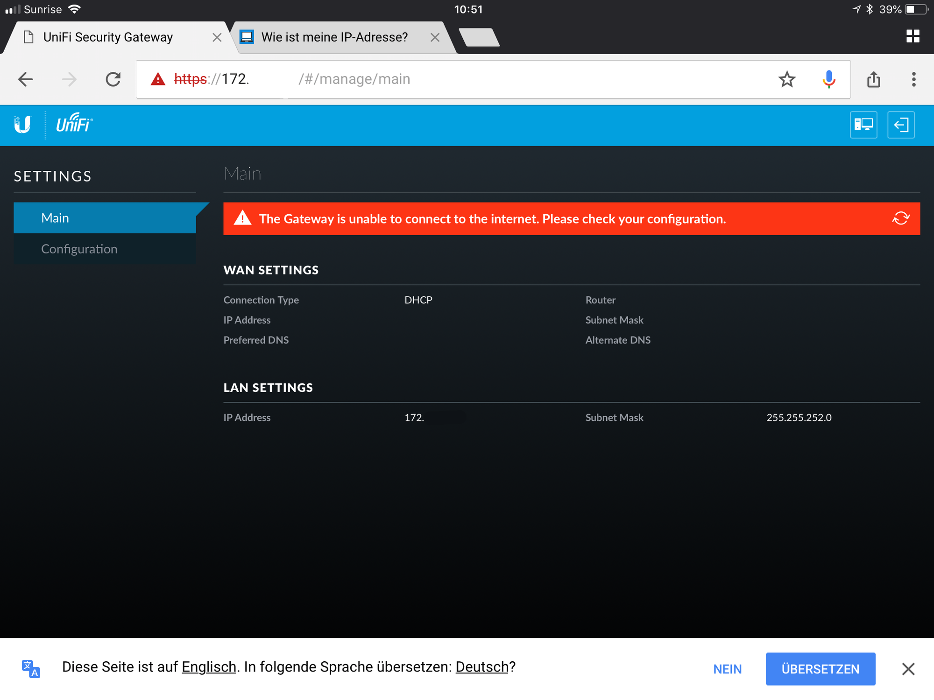The image size is (934, 700).
Task: Open the three-dot browser menu
Action: [913, 79]
